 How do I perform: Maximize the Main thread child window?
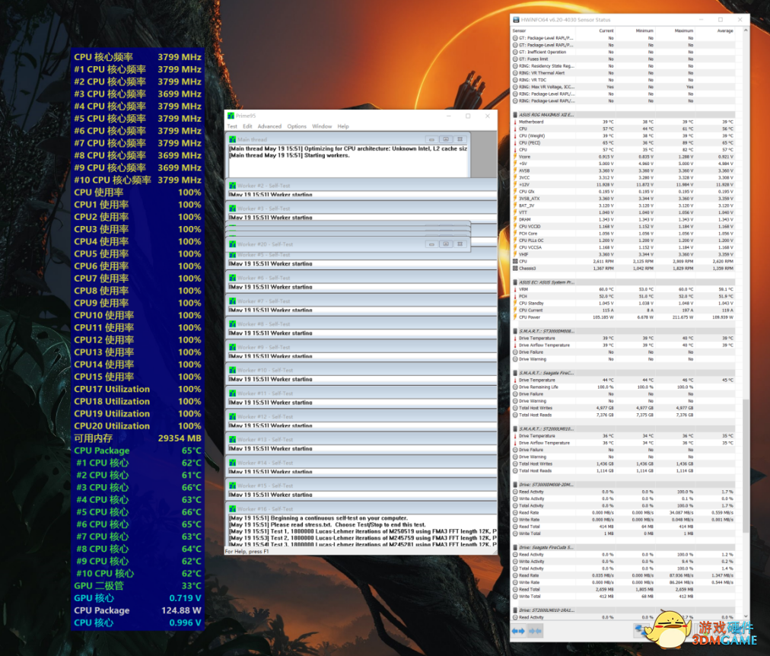click(446, 139)
